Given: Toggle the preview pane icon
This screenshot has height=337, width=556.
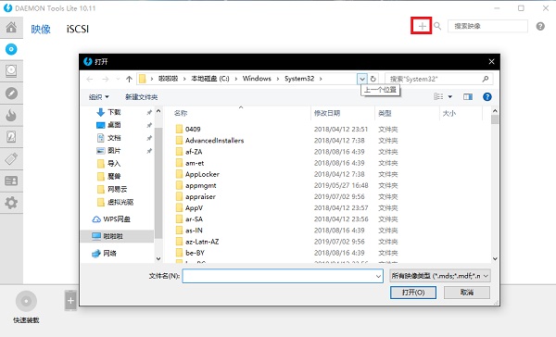Looking at the screenshot, I should [468, 96].
